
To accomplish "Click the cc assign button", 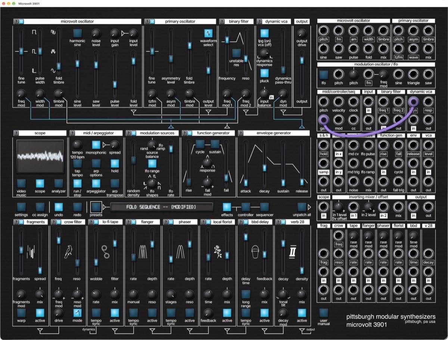I will tap(40, 207).
